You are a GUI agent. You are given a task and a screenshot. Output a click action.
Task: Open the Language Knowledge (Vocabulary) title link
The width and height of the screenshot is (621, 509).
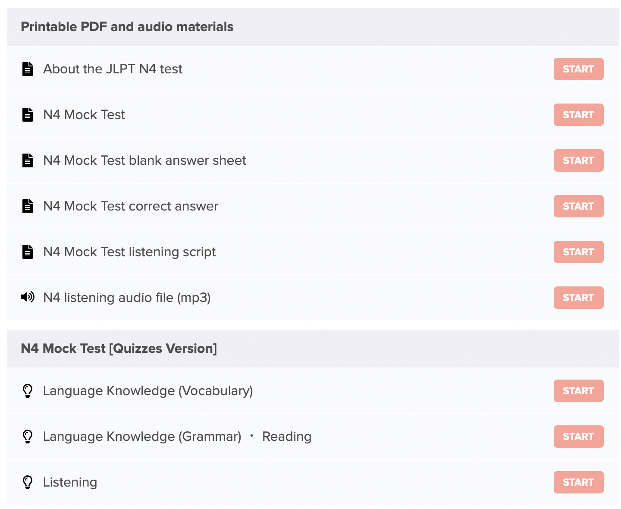tap(148, 391)
